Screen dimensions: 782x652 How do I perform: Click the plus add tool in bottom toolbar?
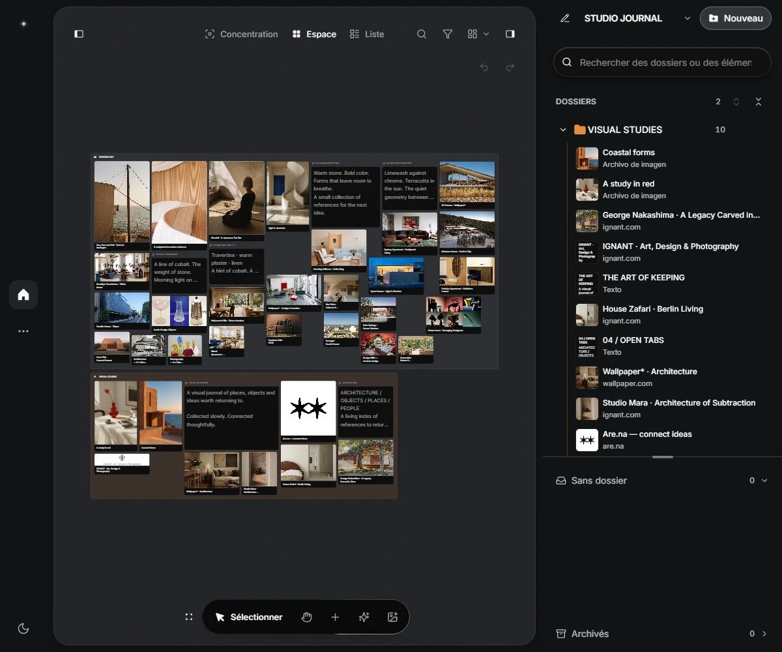point(335,617)
